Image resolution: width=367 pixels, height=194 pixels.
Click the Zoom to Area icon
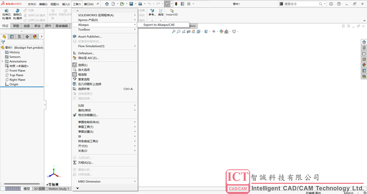[x=178, y=31]
